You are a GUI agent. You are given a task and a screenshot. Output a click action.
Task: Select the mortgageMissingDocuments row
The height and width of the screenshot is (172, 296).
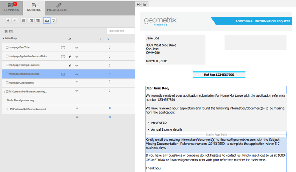[68, 65]
